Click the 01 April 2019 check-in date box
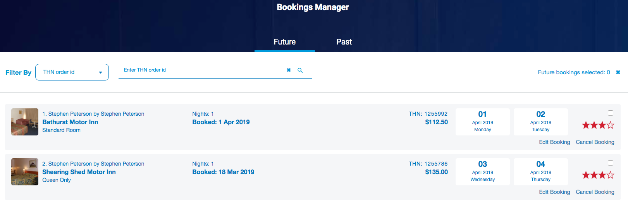This screenshot has height=202, width=628. pyautogui.click(x=483, y=122)
